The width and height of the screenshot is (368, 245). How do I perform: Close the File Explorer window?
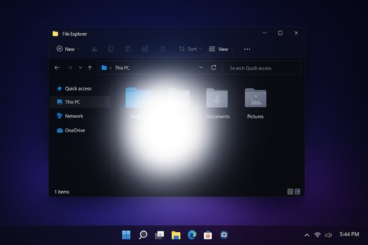[x=296, y=33]
